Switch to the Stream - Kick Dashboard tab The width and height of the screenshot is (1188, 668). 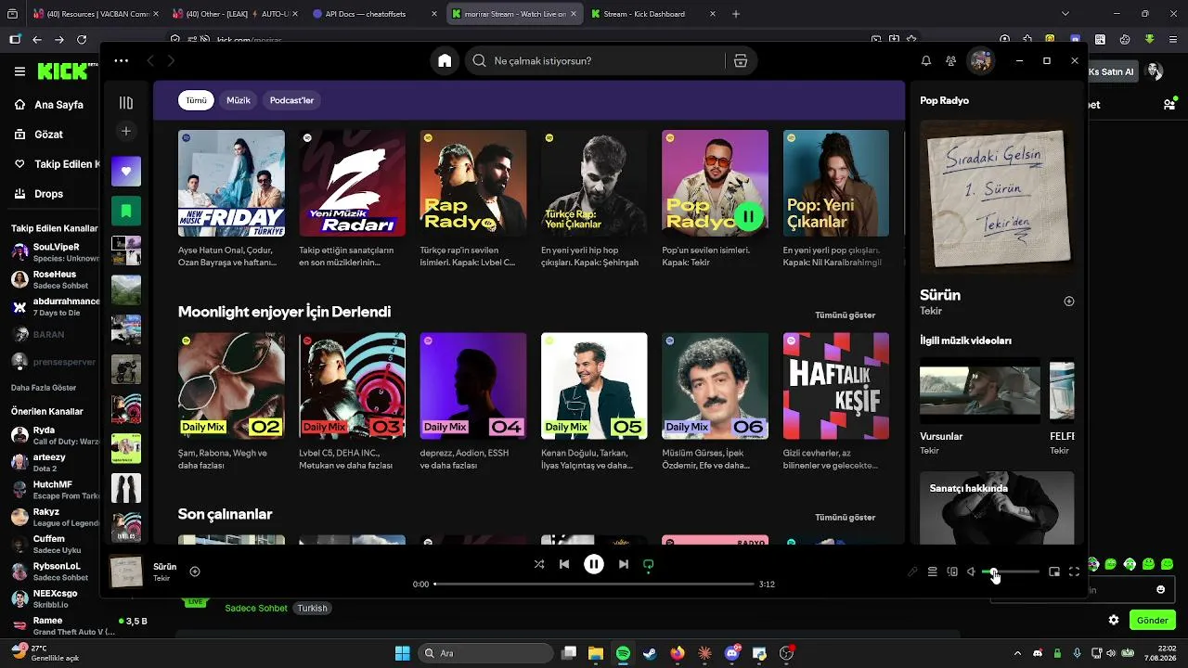tap(653, 14)
